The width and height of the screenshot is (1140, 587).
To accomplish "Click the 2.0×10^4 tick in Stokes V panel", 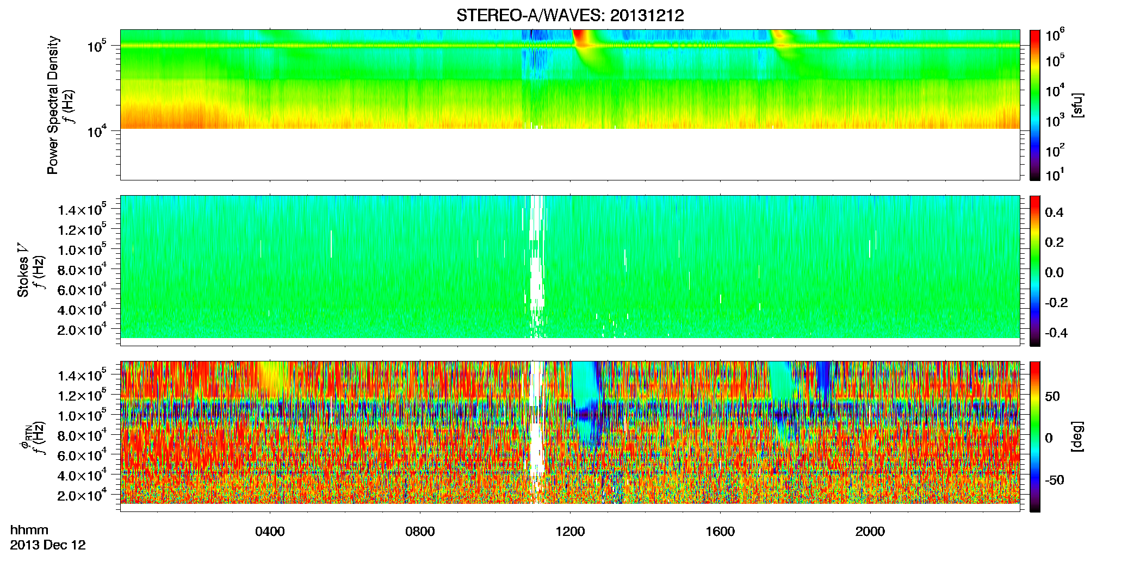I will click(x=82, y=329).
